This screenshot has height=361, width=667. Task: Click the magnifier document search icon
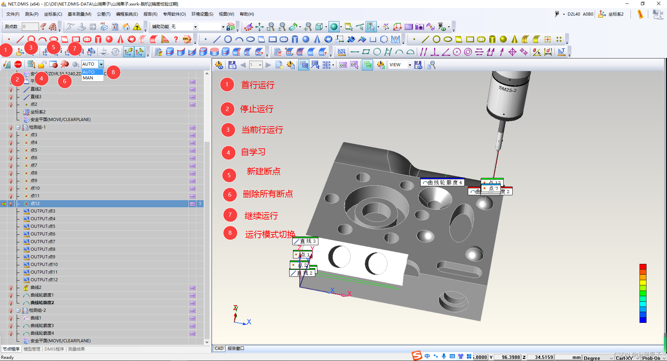(431, 65)
